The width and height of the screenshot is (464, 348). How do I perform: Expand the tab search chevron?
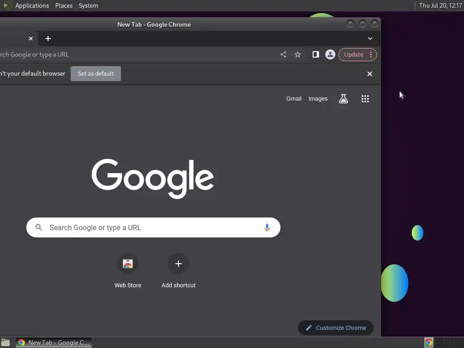370,39
